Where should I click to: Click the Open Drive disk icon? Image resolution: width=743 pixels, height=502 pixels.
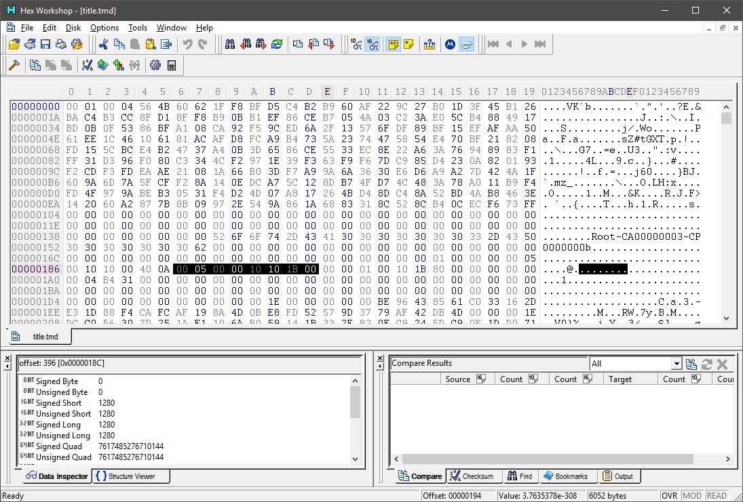pos(30,45)
